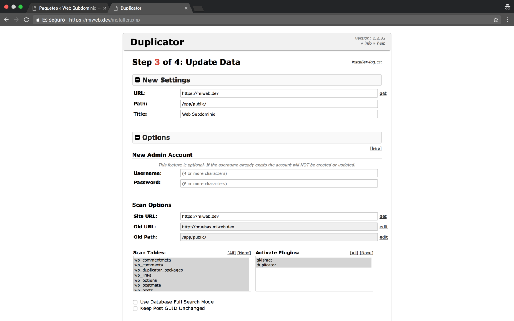This screenshot has height=321, width=514.
Task: Open the help link in the header
Action: click(381, 43)
